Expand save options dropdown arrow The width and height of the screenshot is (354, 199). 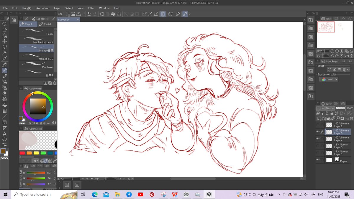(x=83, y=14)
